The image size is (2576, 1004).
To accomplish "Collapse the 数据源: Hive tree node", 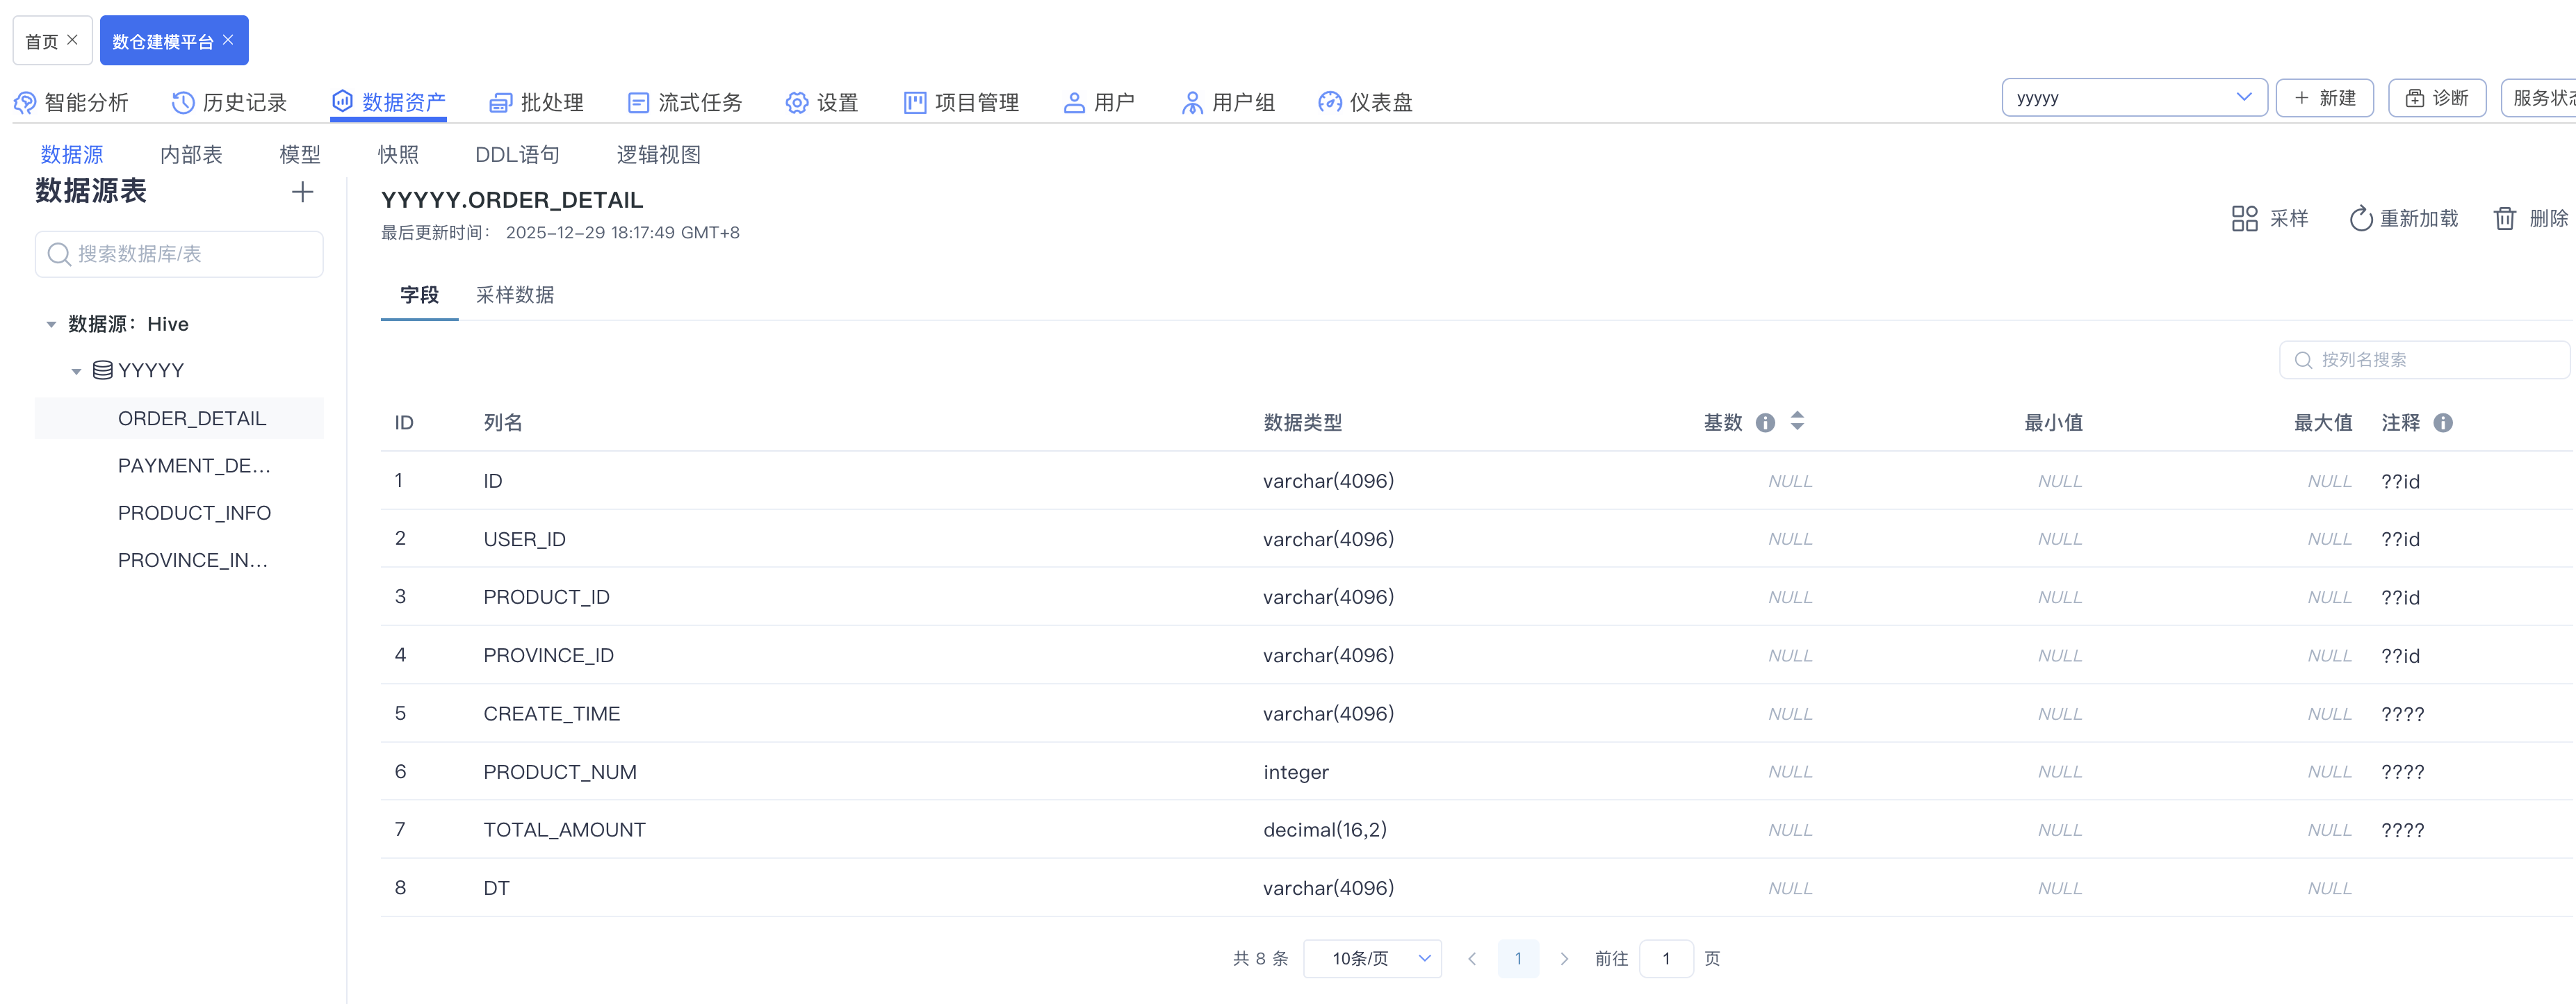I will point(51,325).
